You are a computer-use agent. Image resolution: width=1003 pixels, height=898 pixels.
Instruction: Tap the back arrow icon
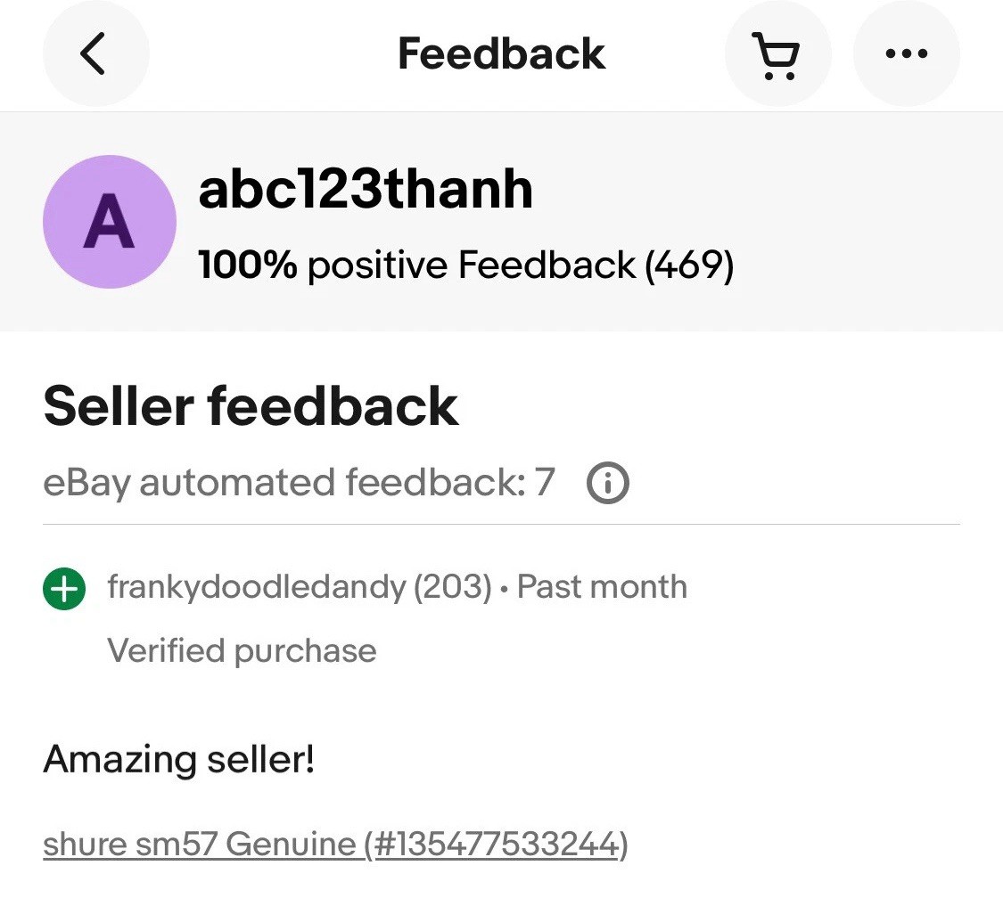pos(95,53)
